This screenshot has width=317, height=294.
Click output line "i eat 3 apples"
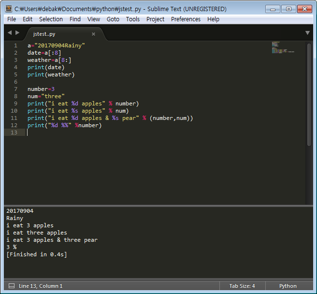coord(30,225)
